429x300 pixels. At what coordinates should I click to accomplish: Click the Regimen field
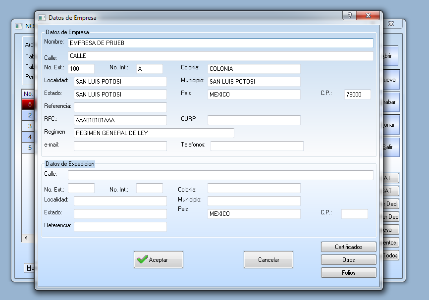(154, 133)
